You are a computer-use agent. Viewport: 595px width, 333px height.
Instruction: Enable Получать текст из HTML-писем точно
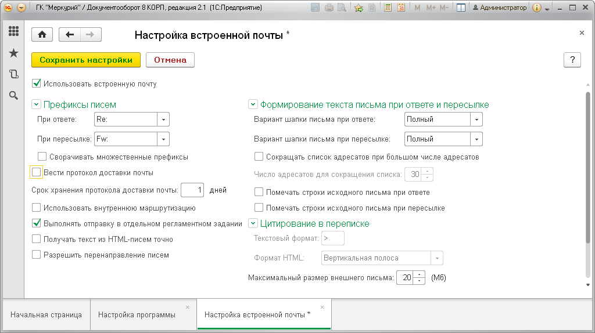(37, 239)
